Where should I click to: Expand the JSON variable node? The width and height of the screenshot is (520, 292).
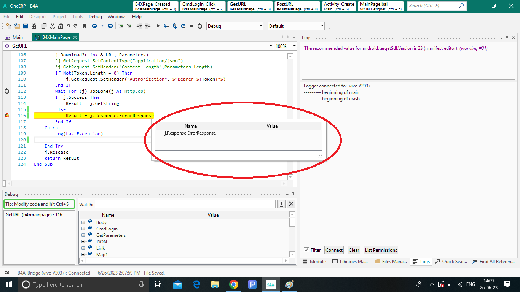click(83, 242)
